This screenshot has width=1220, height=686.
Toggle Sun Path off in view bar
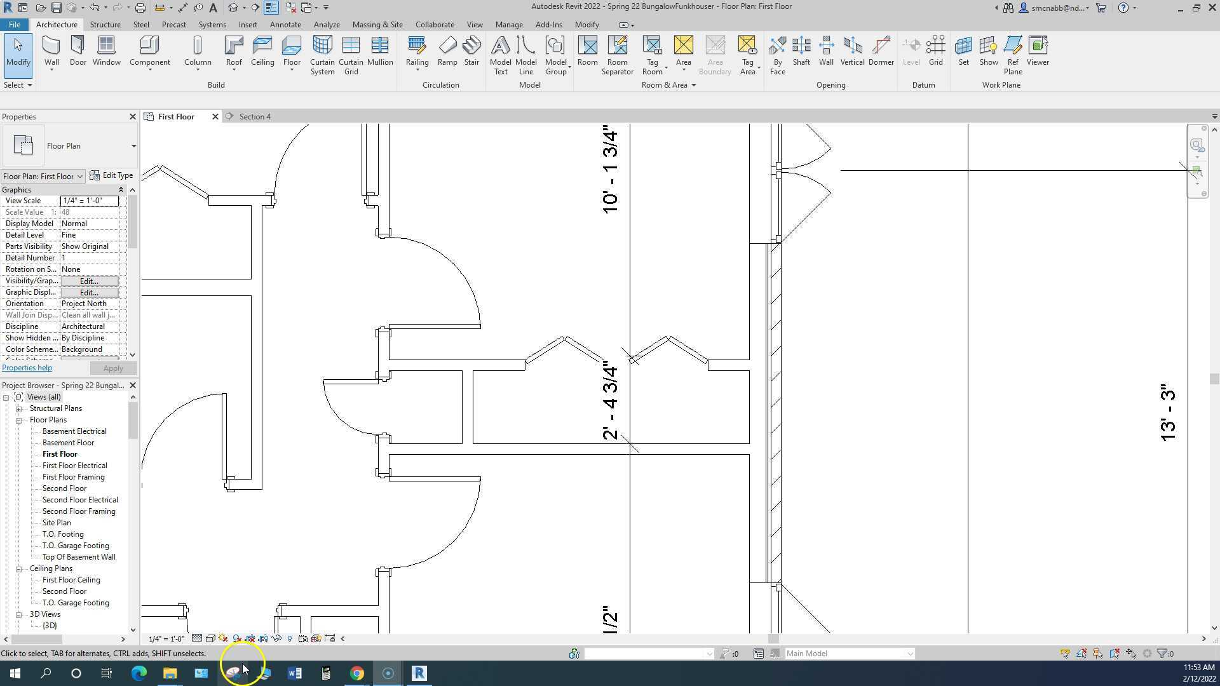point(223,638)
